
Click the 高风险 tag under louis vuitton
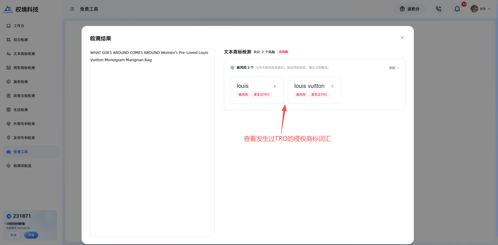(x=301, y=95)
